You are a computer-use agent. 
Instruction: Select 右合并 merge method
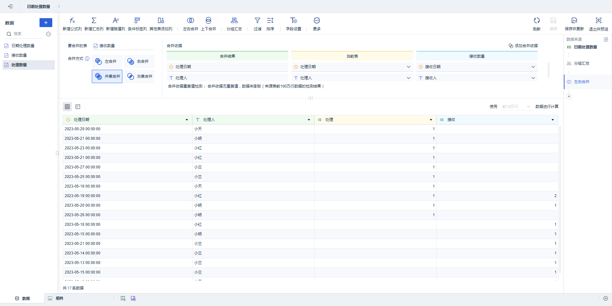(140, 61)
